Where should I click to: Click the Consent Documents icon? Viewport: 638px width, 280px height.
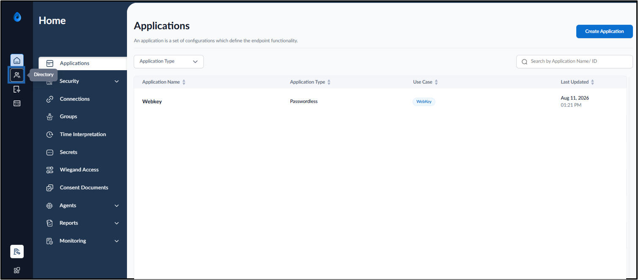coord(50,188)
